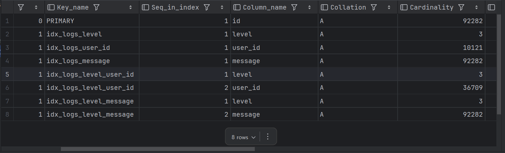Toggle sort order on Key_name column
The width and height of the screenshot is (505, 153).
tap(131, 7)
